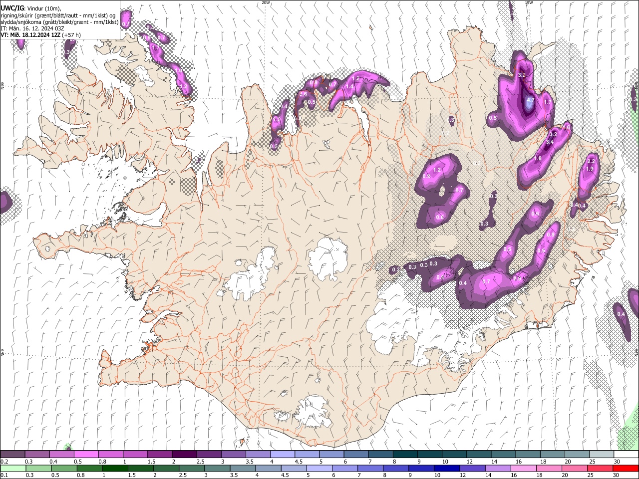This screenshot has height=479, width=639.
Task: Click the 1.6 precipitation value on the map
Action: [566, 128]
